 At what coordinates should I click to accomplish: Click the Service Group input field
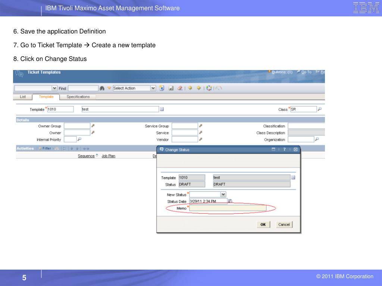tap(185, 126)
